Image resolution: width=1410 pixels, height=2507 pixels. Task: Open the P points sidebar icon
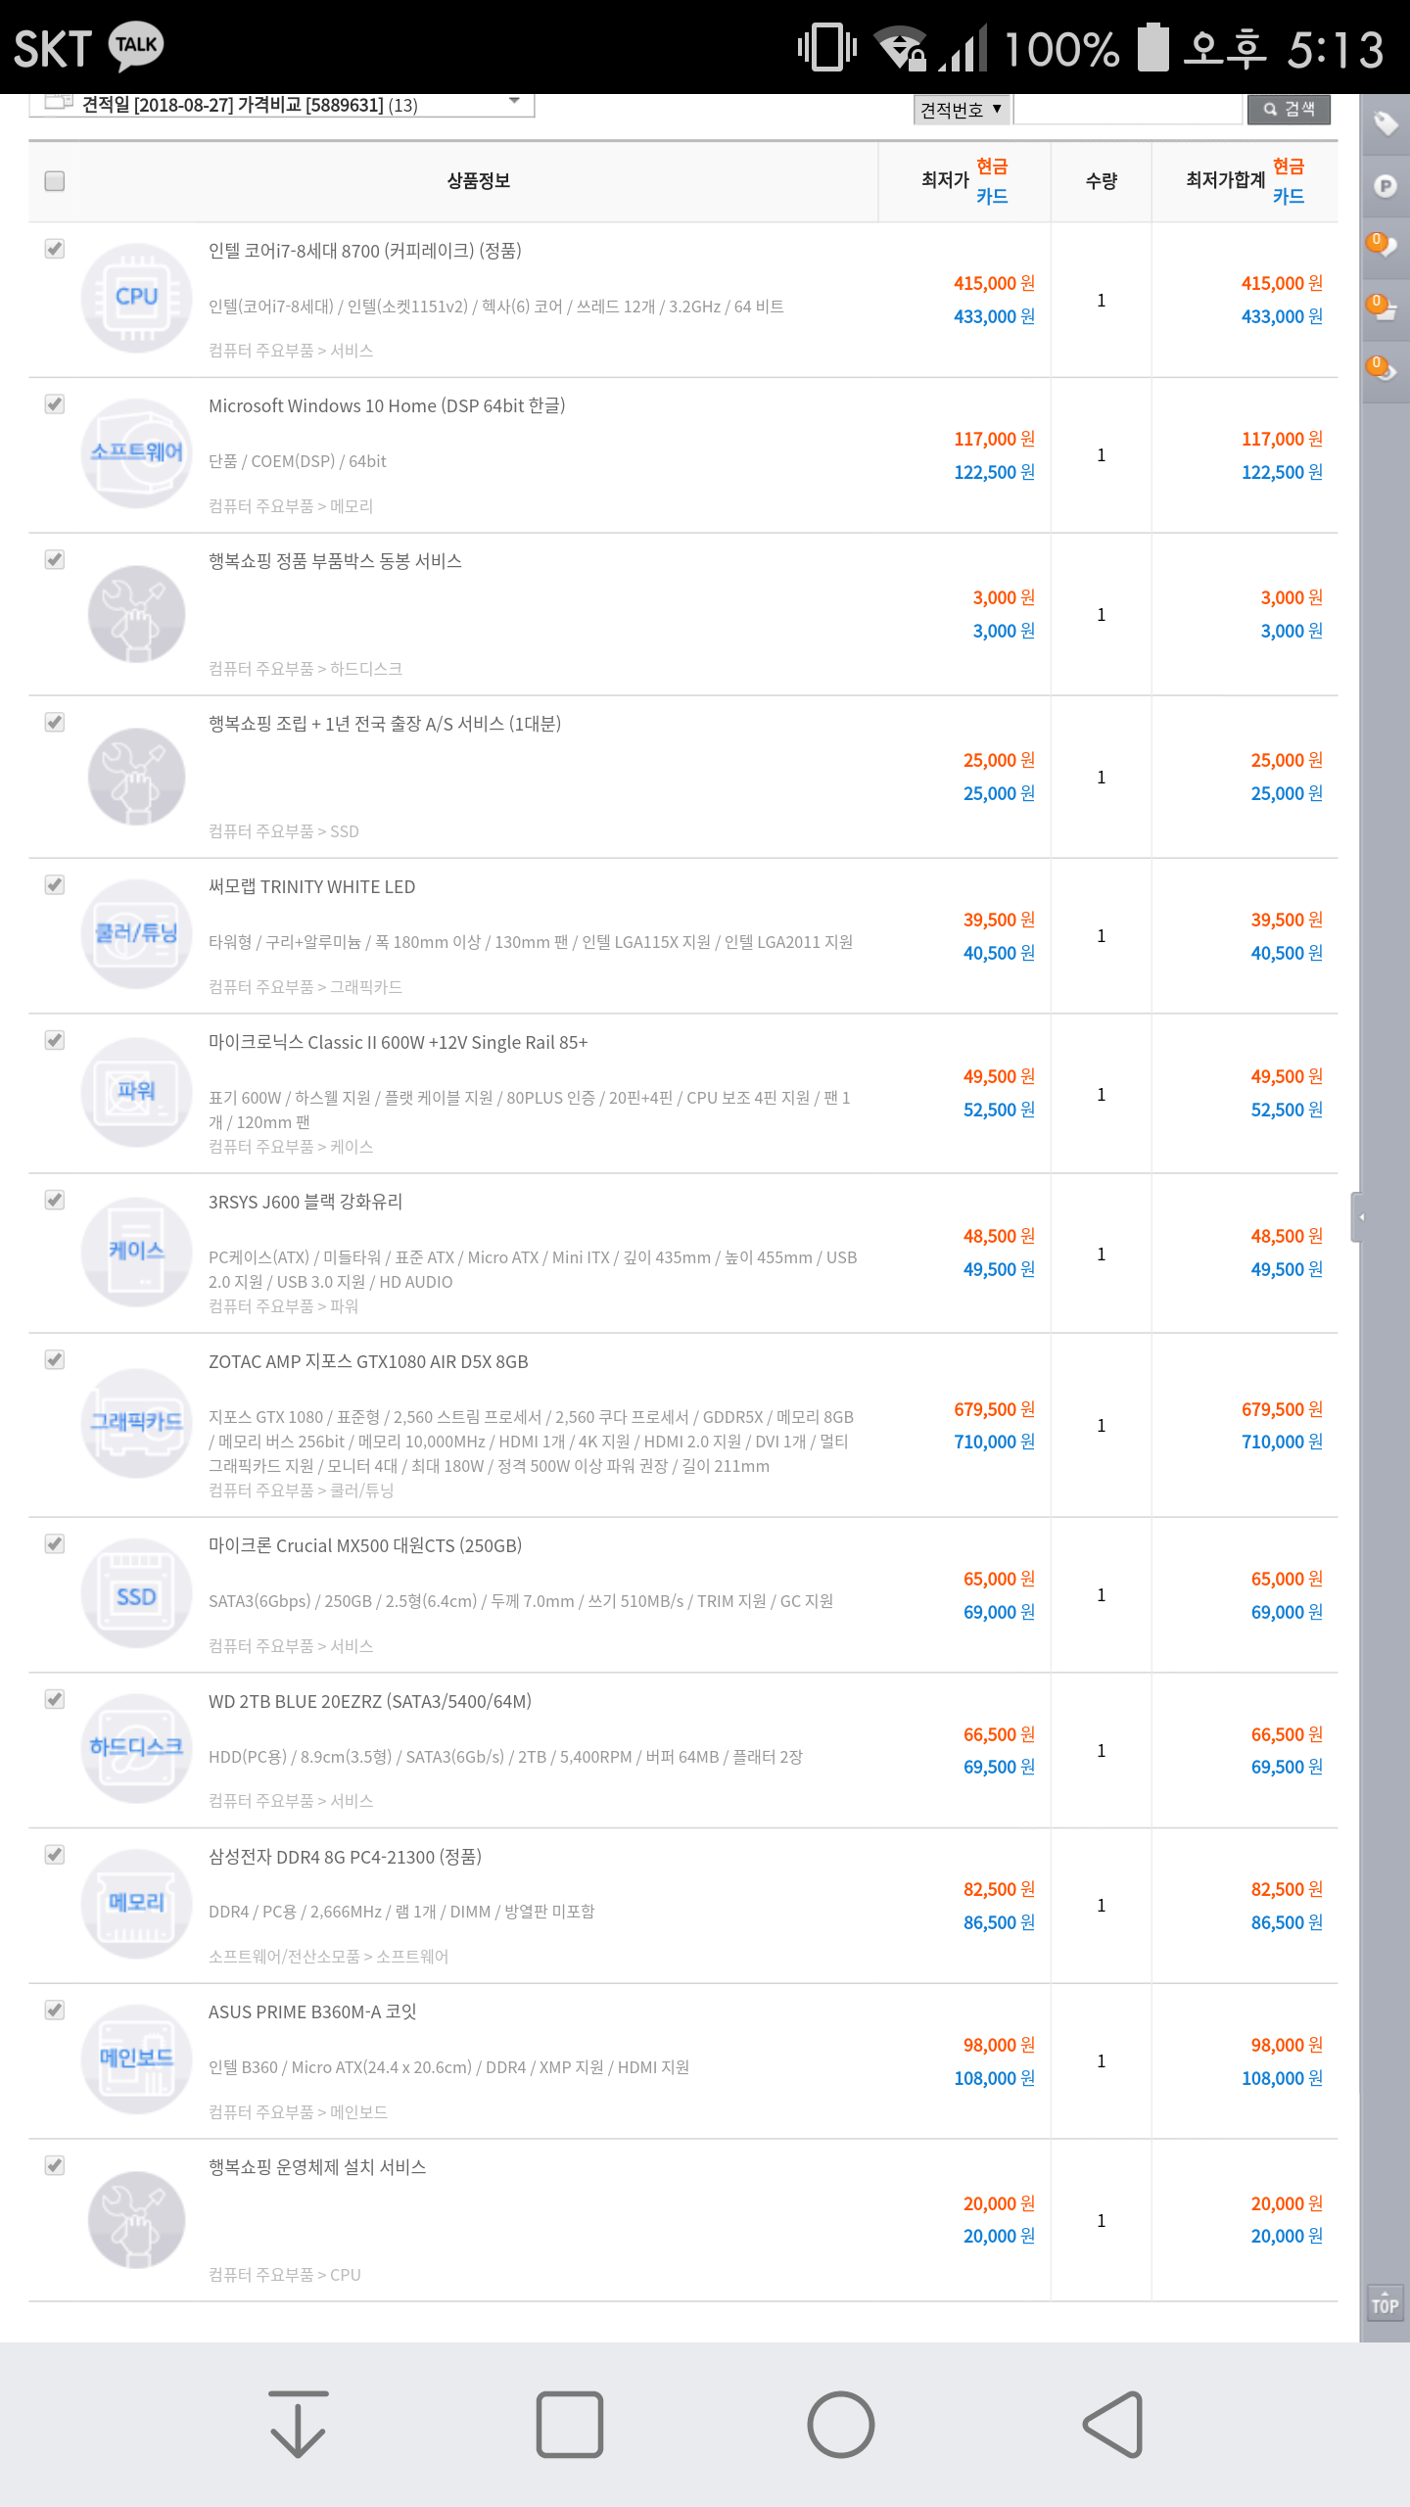(x=1385, y=186)
